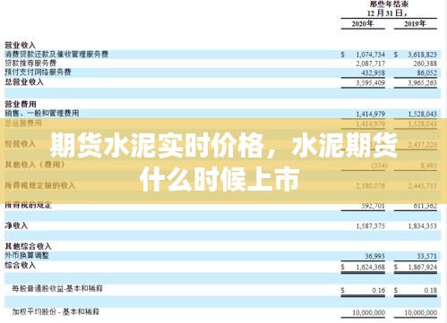Click the 总营业收入 row label
The image size is (447, 323).
pyautogui.click(x=24, y=82)
